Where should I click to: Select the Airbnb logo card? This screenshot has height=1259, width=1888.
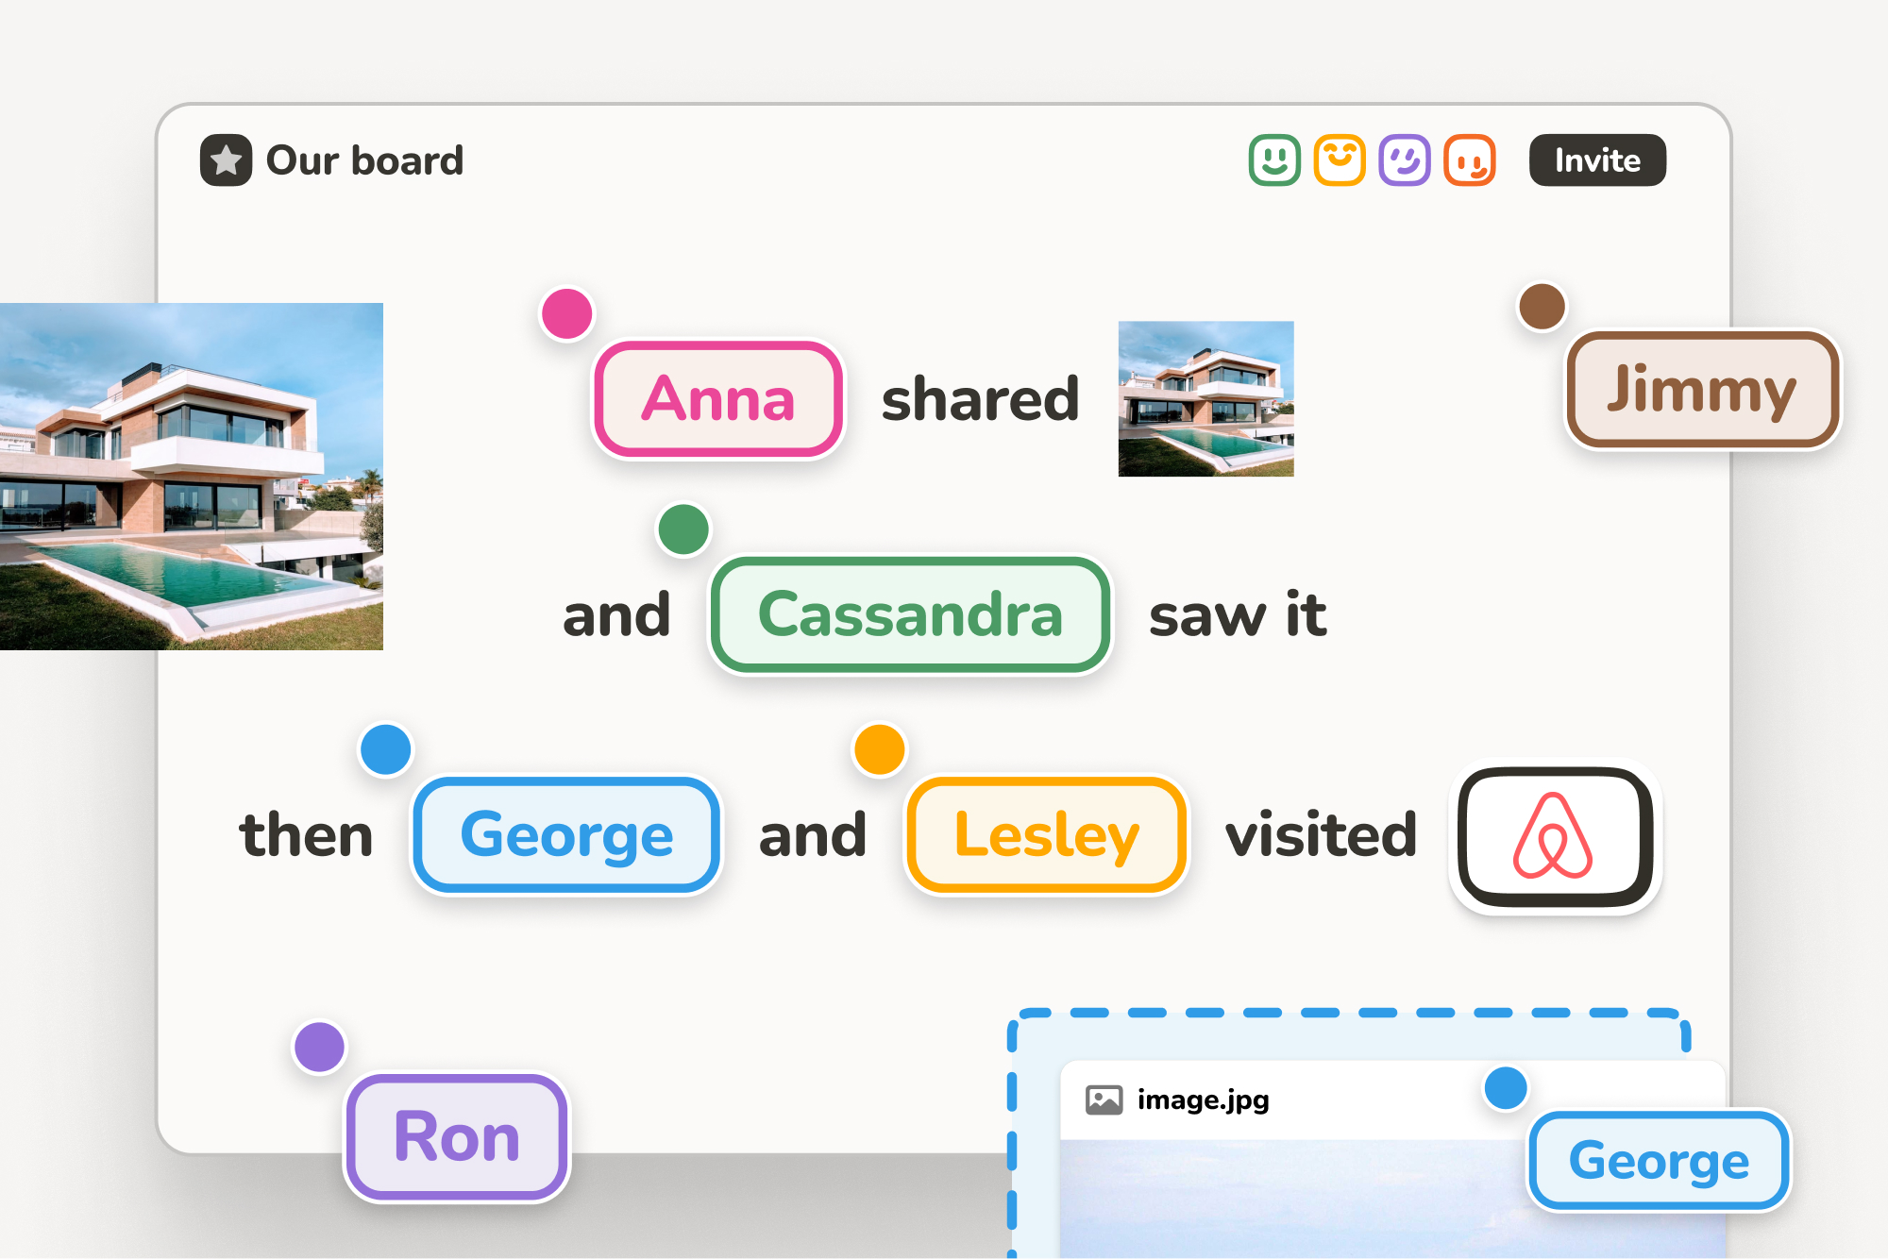[1556, 837]
